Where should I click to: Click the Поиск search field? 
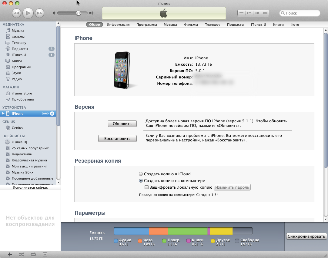click(300, 13)
